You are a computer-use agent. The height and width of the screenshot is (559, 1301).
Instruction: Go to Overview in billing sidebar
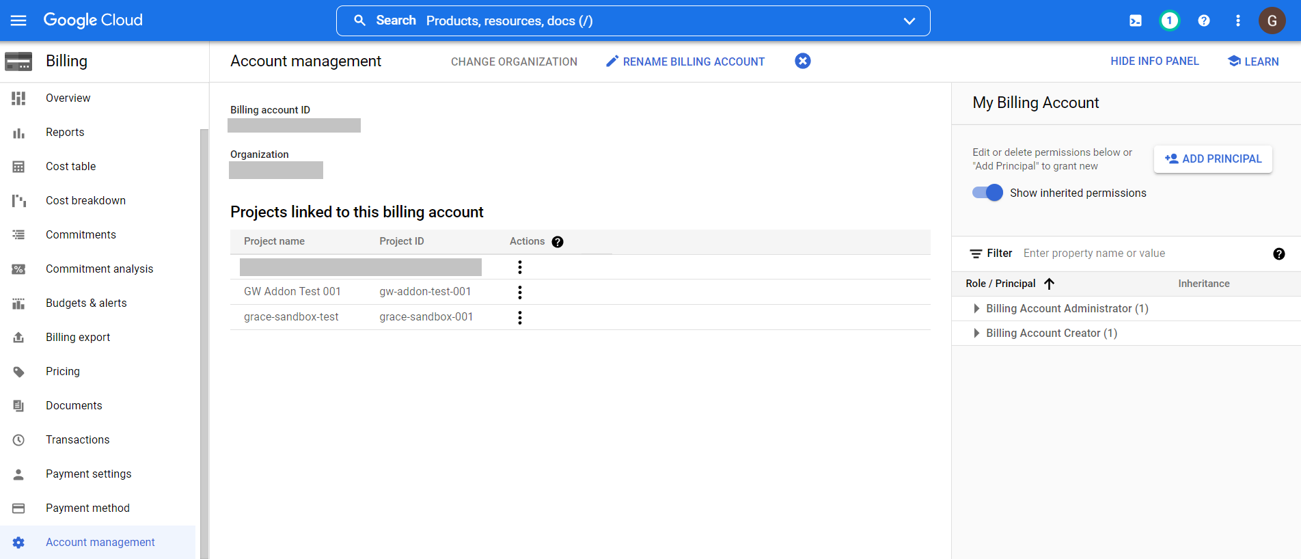pos(68,98)
